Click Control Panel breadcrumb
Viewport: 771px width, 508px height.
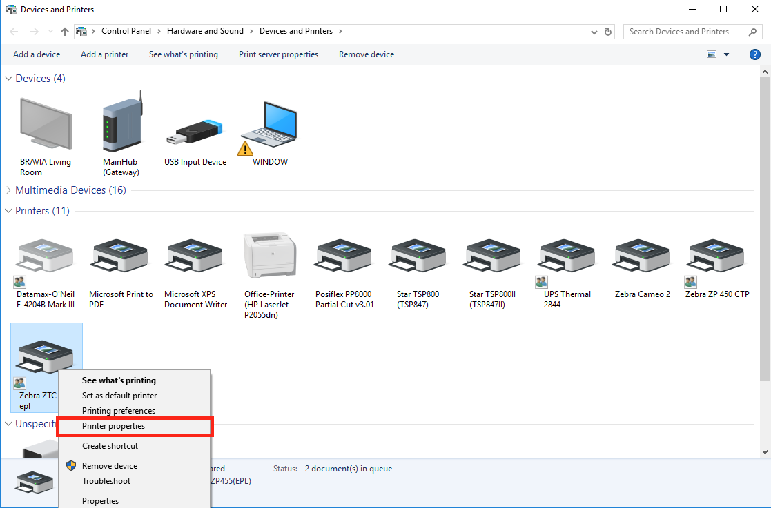click(x=126, y=31)
